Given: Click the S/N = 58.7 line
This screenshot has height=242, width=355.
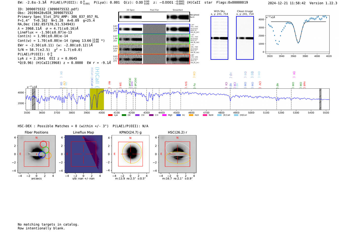Looking at the screenshot, I should [50, 50].
